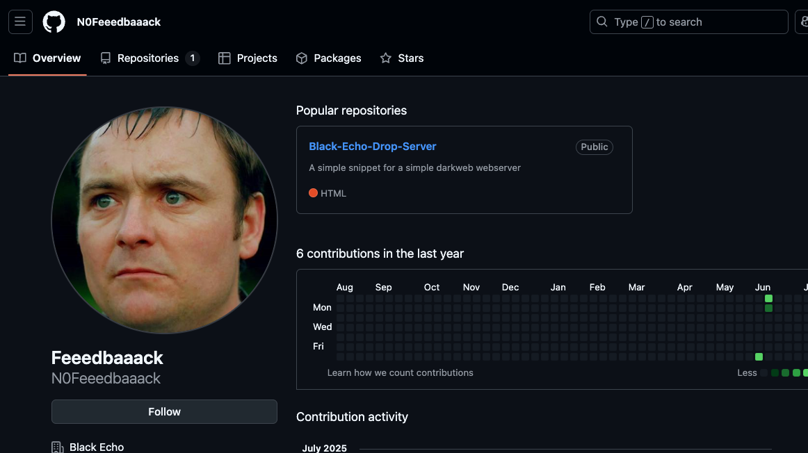The height and width of the screenshot is (453, 808).
Task: Click the Saturday June contribution cell
Action: 759,356
